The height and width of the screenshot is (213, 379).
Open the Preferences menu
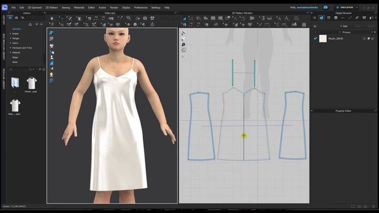point(141,8)
